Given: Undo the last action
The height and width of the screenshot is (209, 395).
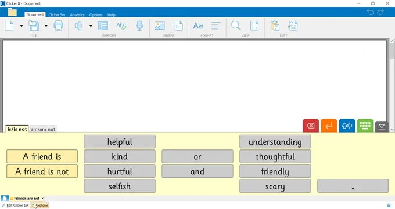Looking at the screenshot, I should (x=370, y=12).
